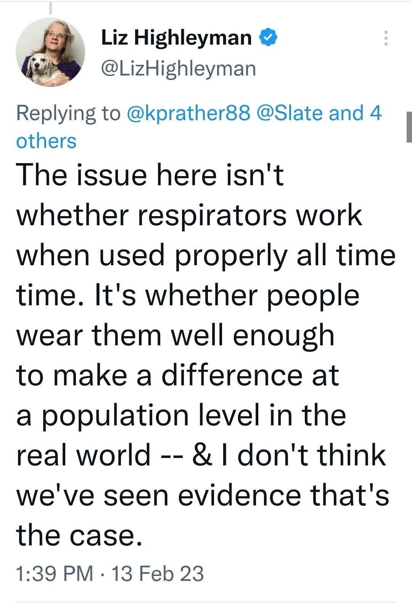
Task: Show the "others" being replied to
Action: coord(46,141)
